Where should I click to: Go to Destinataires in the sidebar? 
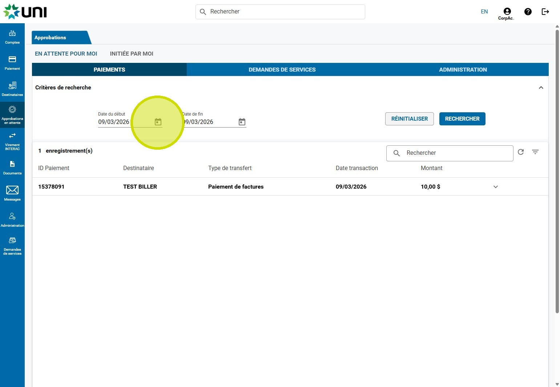coord(12,89)
